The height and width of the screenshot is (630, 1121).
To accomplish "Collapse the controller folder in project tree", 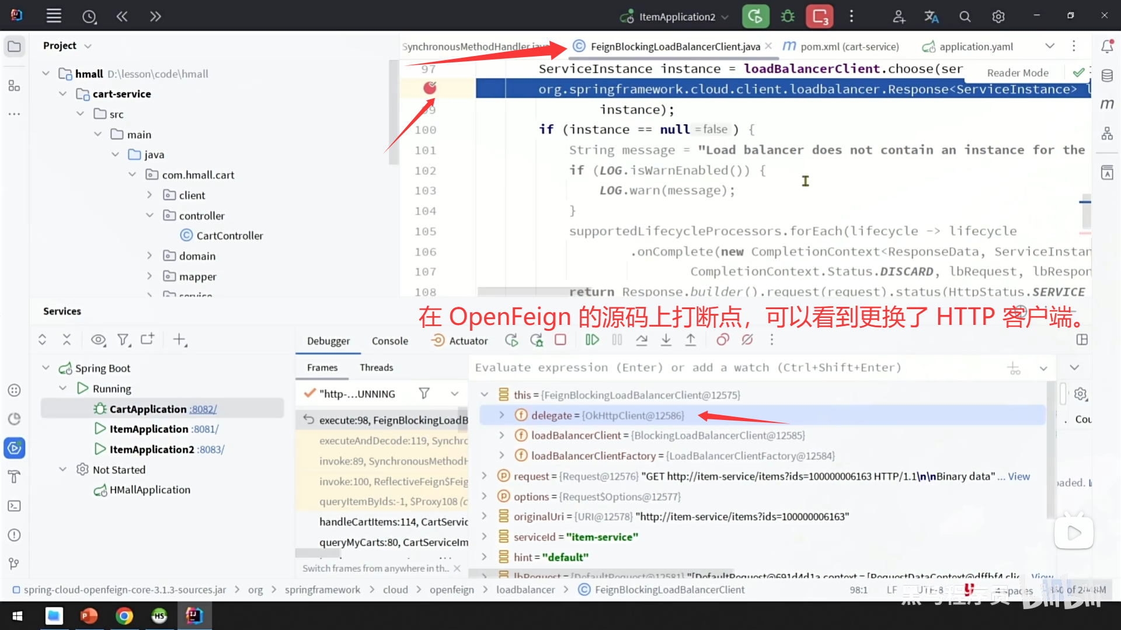I will [149, 215].
